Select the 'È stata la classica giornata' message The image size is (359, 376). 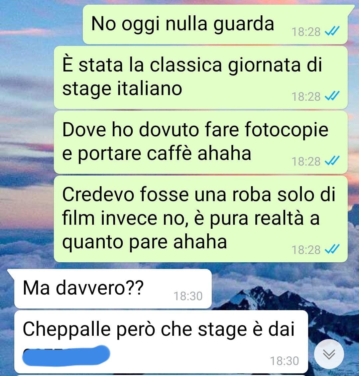pyautogui.click(x=201, y=77)
